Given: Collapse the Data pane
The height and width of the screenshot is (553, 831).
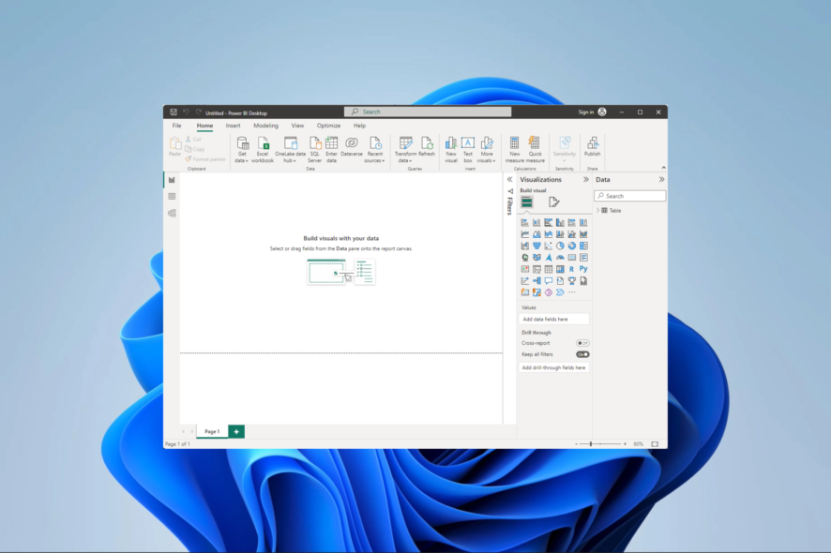Looking at the screenshot, I should pos(661,180).
